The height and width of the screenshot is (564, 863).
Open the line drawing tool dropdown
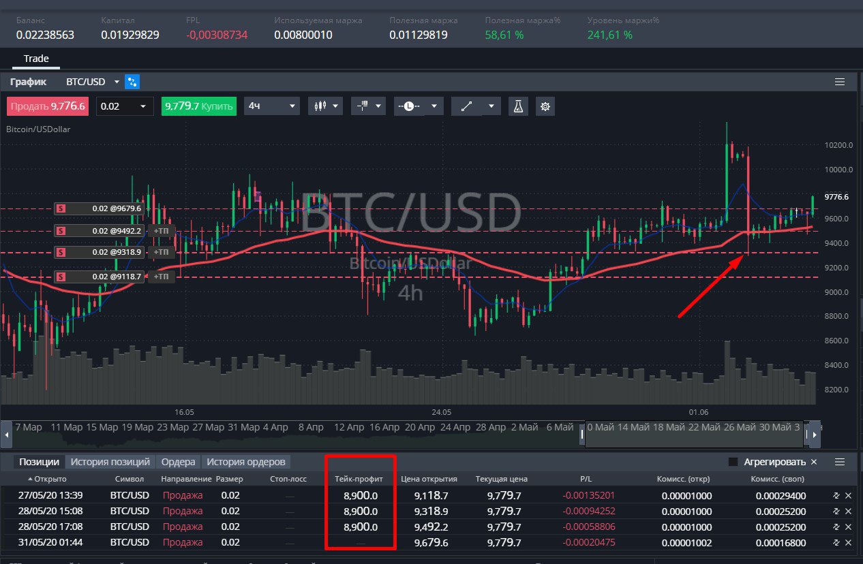476,106
